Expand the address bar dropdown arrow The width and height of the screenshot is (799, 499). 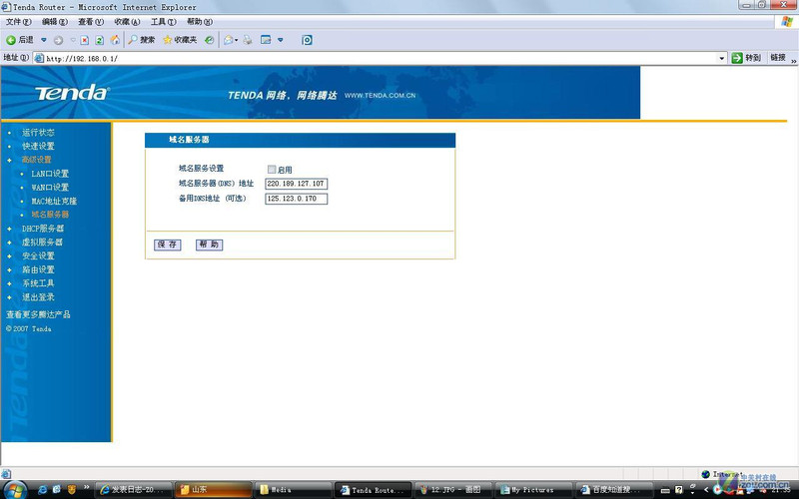(721, 59)
